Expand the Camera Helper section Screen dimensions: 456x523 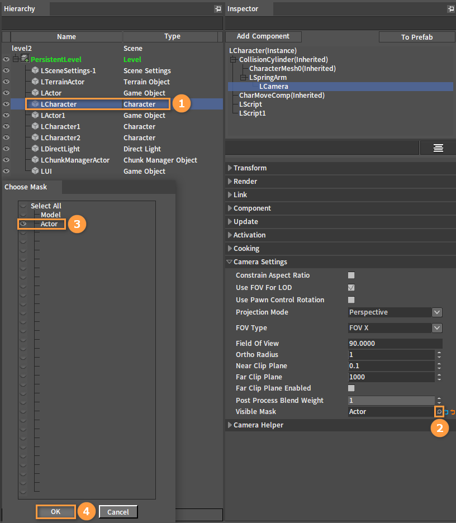click(x=230, y=425)
